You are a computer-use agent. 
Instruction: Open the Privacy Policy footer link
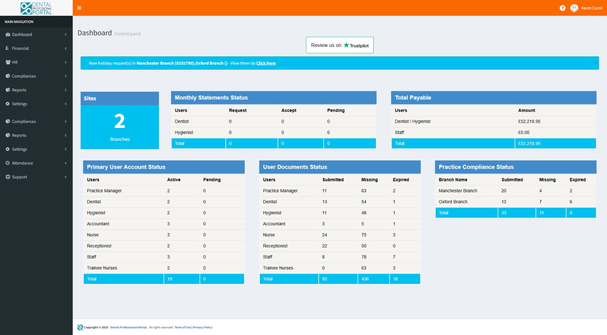(x=203, y=327)
